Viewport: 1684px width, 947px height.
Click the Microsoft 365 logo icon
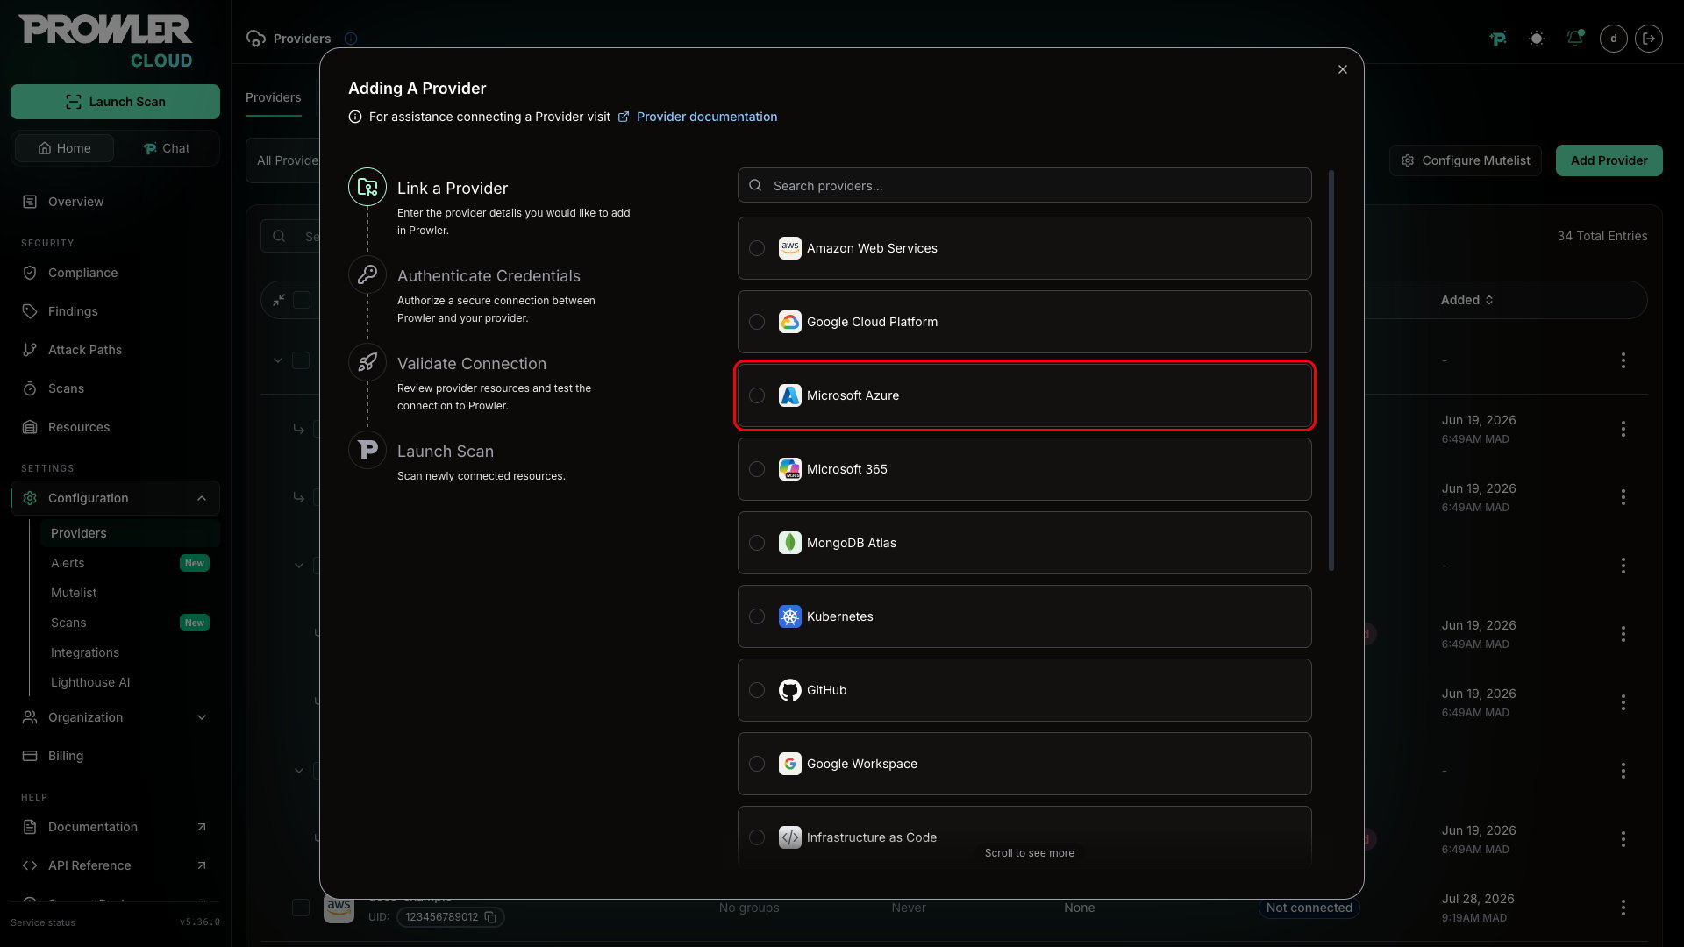(x=790, y=469)
